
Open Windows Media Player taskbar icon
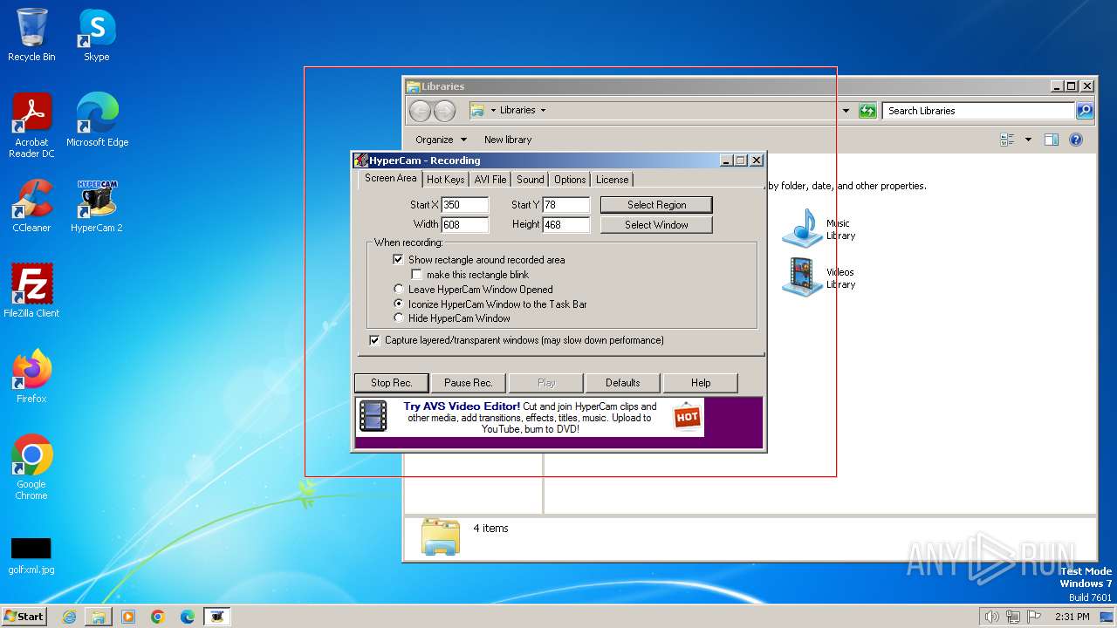pos(128,617)
